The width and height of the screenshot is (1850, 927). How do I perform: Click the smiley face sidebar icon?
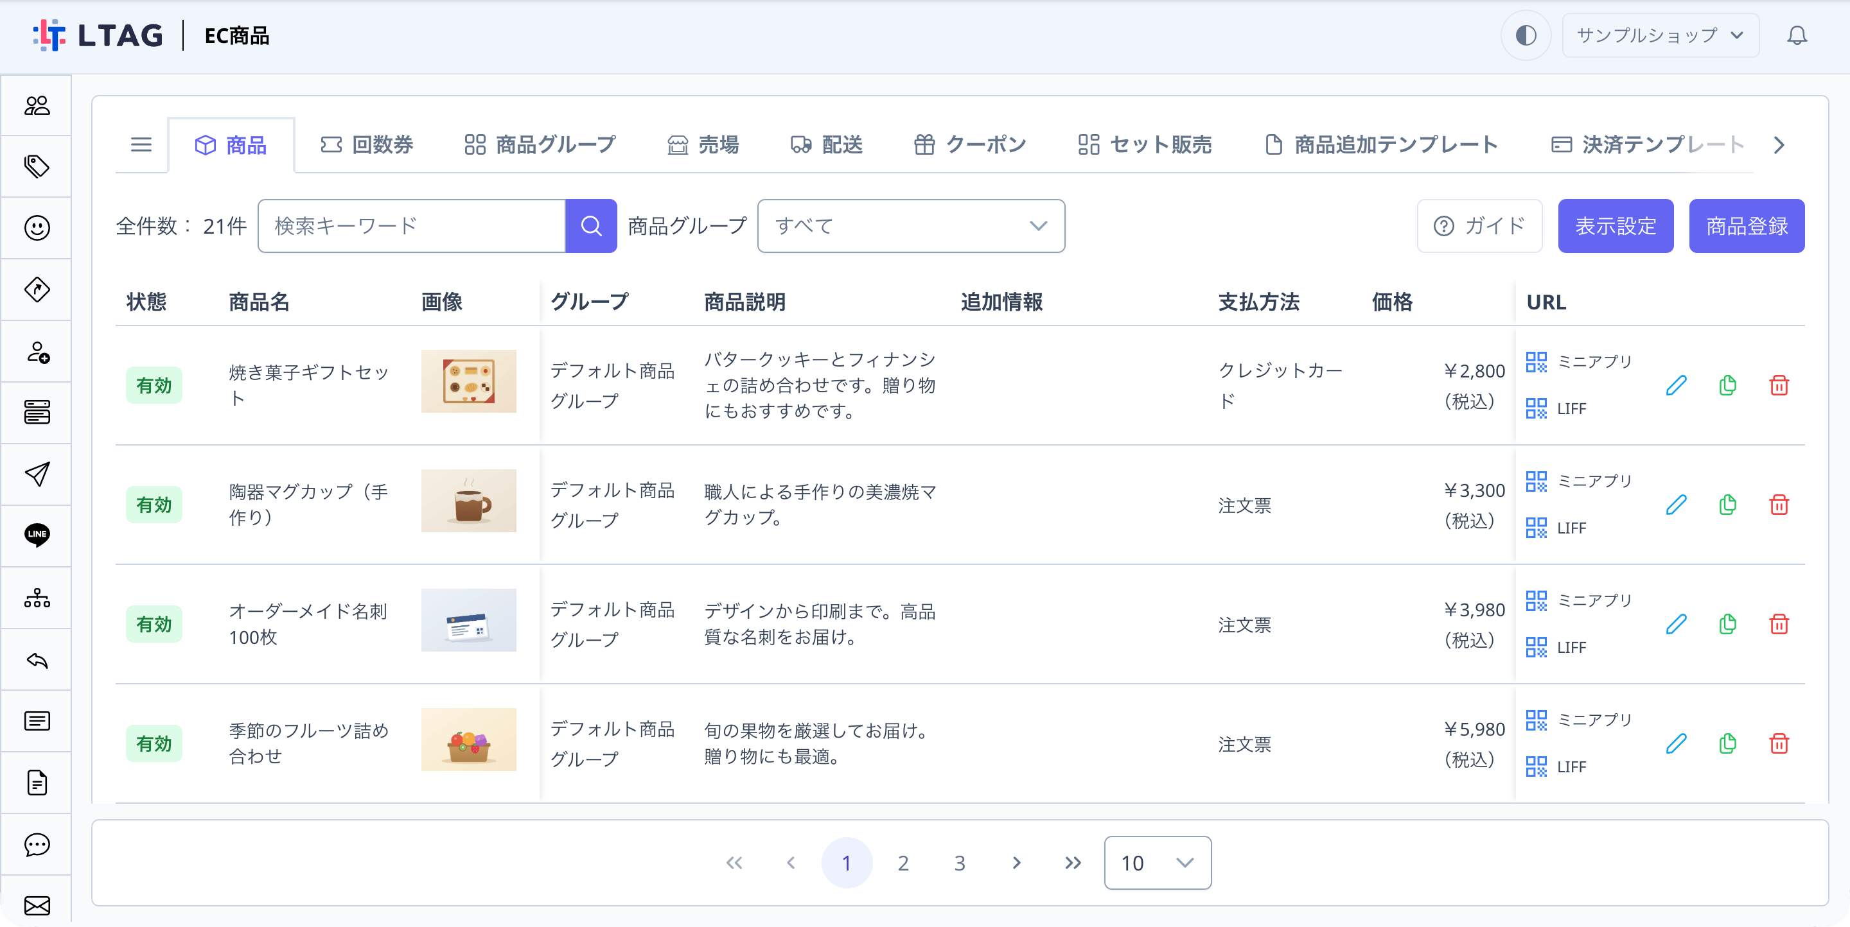(x=37, y=228)
